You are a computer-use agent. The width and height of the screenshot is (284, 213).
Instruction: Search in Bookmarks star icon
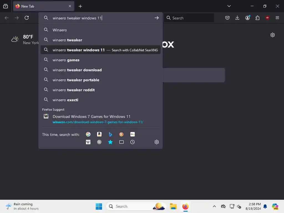point(110,142)
